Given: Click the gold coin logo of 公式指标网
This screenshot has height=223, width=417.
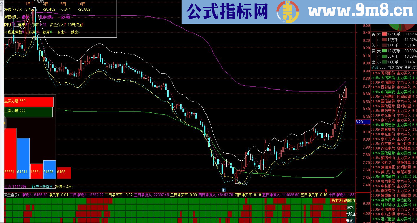Looking at the screenshot, I should tap(287, 12).
